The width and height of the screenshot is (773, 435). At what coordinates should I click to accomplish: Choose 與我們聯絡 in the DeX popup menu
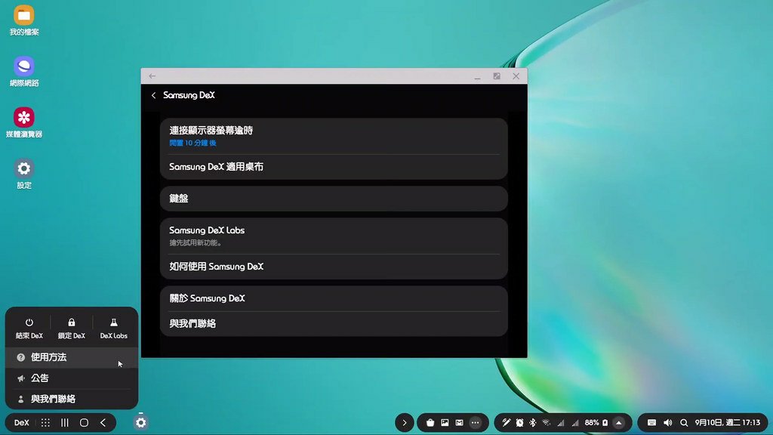coord(72,399)
